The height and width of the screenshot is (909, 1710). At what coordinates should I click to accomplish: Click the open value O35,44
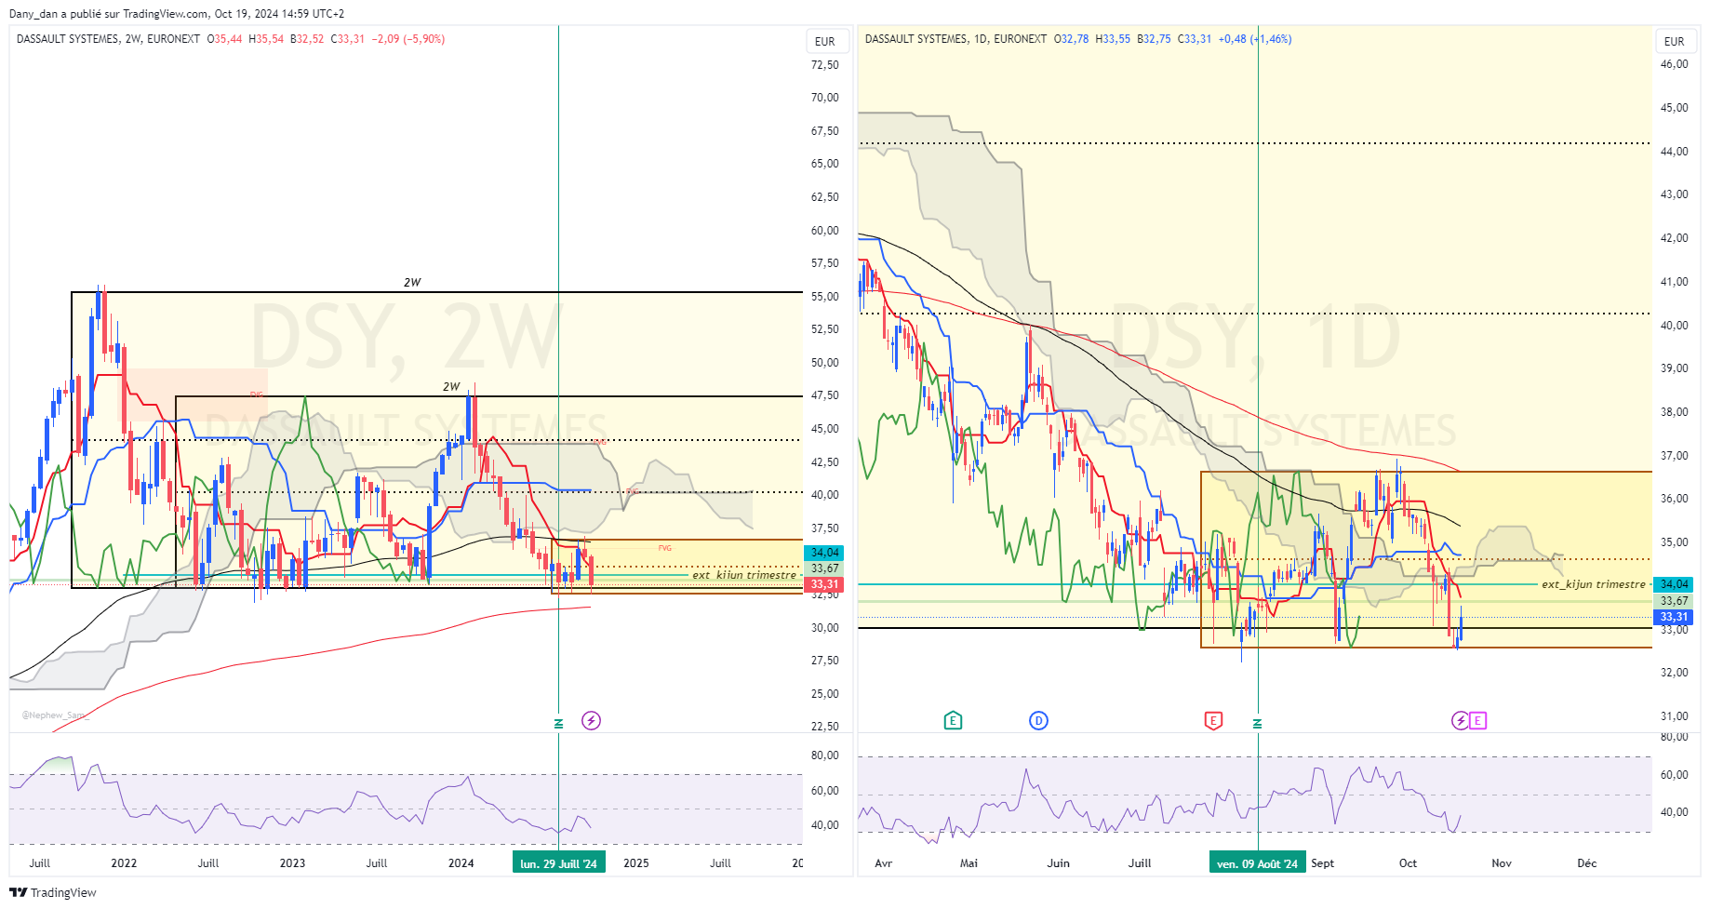(x=225, y=39)
